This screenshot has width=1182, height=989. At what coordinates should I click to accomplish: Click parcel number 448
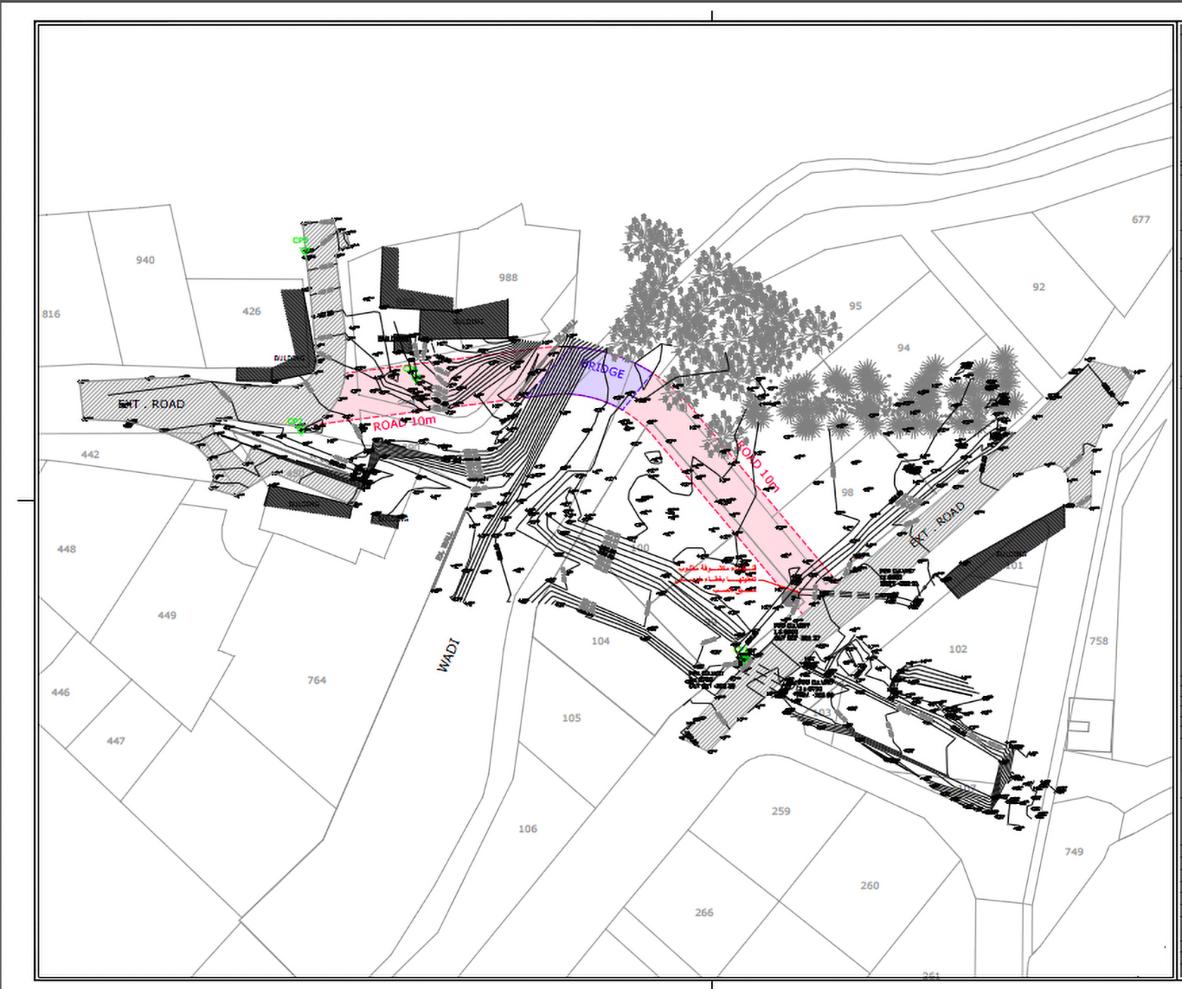[67, 549]
